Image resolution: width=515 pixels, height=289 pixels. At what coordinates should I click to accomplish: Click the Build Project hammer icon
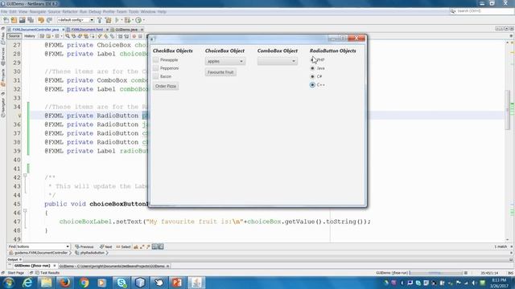tap(100, 20)
